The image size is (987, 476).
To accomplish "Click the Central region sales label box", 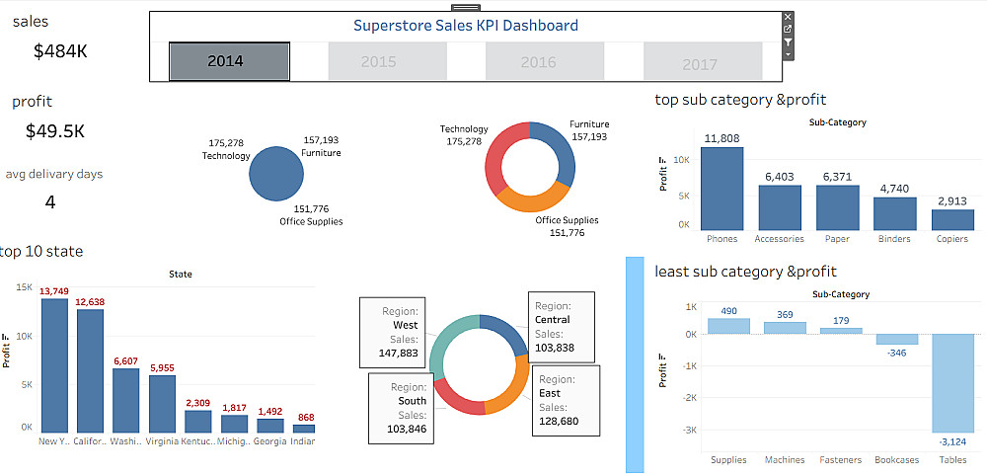I will (562, 326).
